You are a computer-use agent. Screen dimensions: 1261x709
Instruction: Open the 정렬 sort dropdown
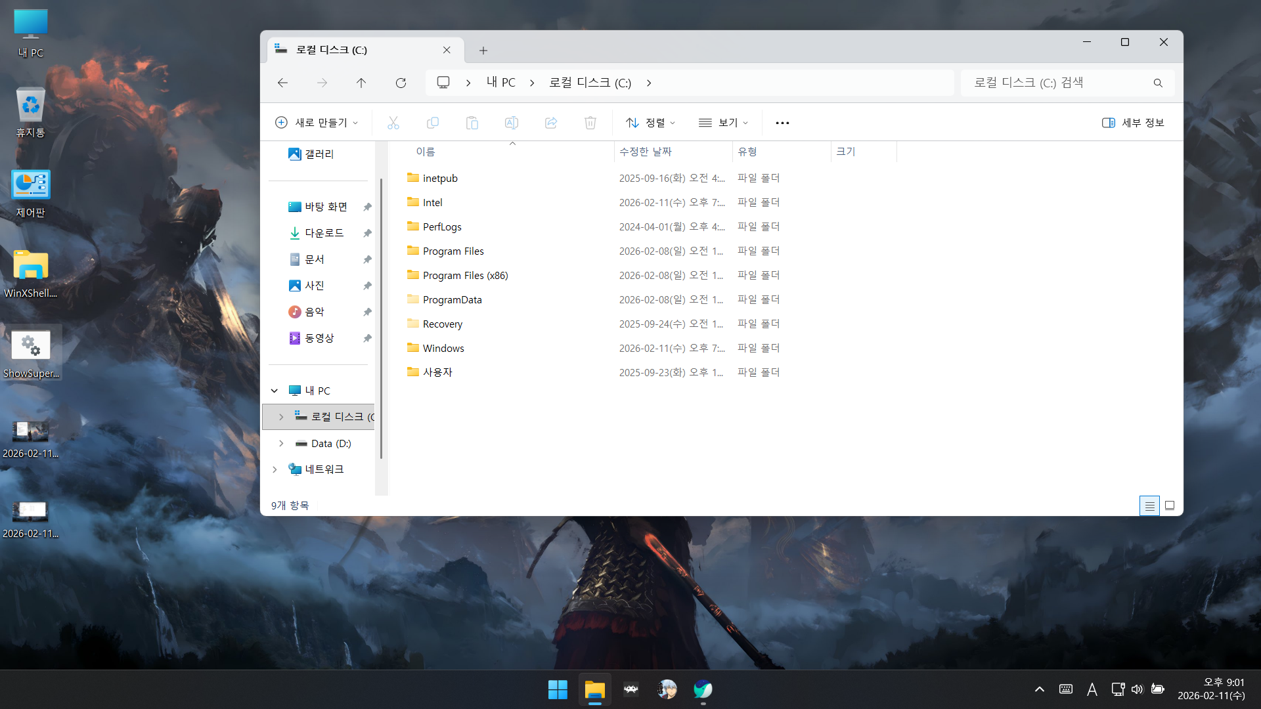coord(650,123)
